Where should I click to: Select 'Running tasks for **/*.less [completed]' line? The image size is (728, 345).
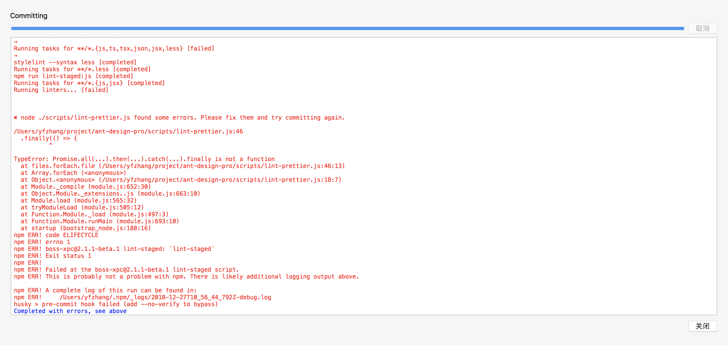[x=82, y=69]
